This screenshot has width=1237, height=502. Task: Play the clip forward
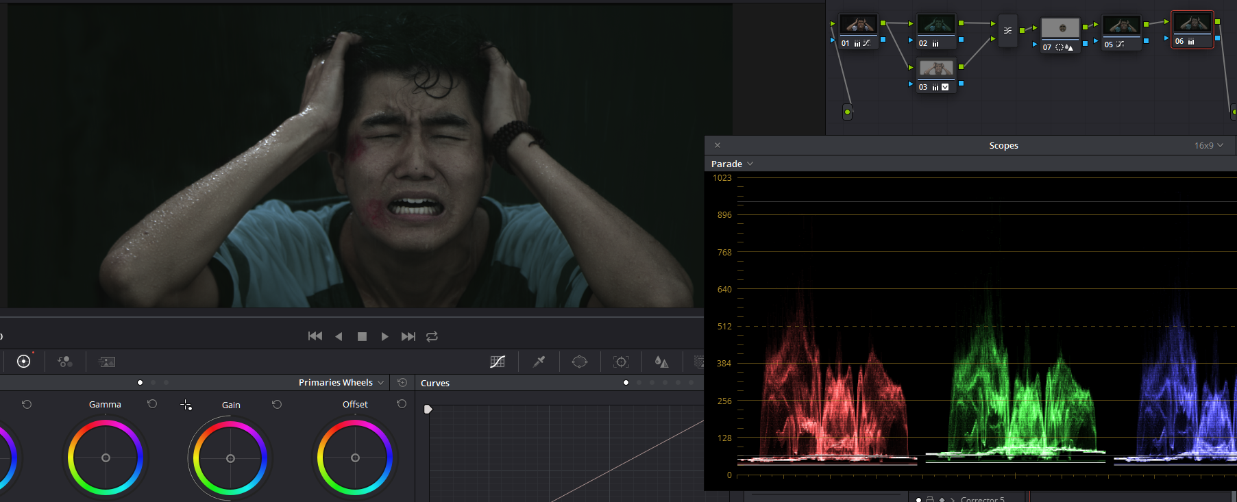(x=384, y=336)
